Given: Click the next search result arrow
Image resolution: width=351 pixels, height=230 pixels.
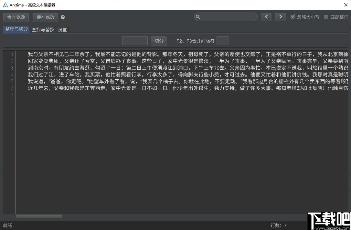Looking at the screenshot, I should coord(281,17).
